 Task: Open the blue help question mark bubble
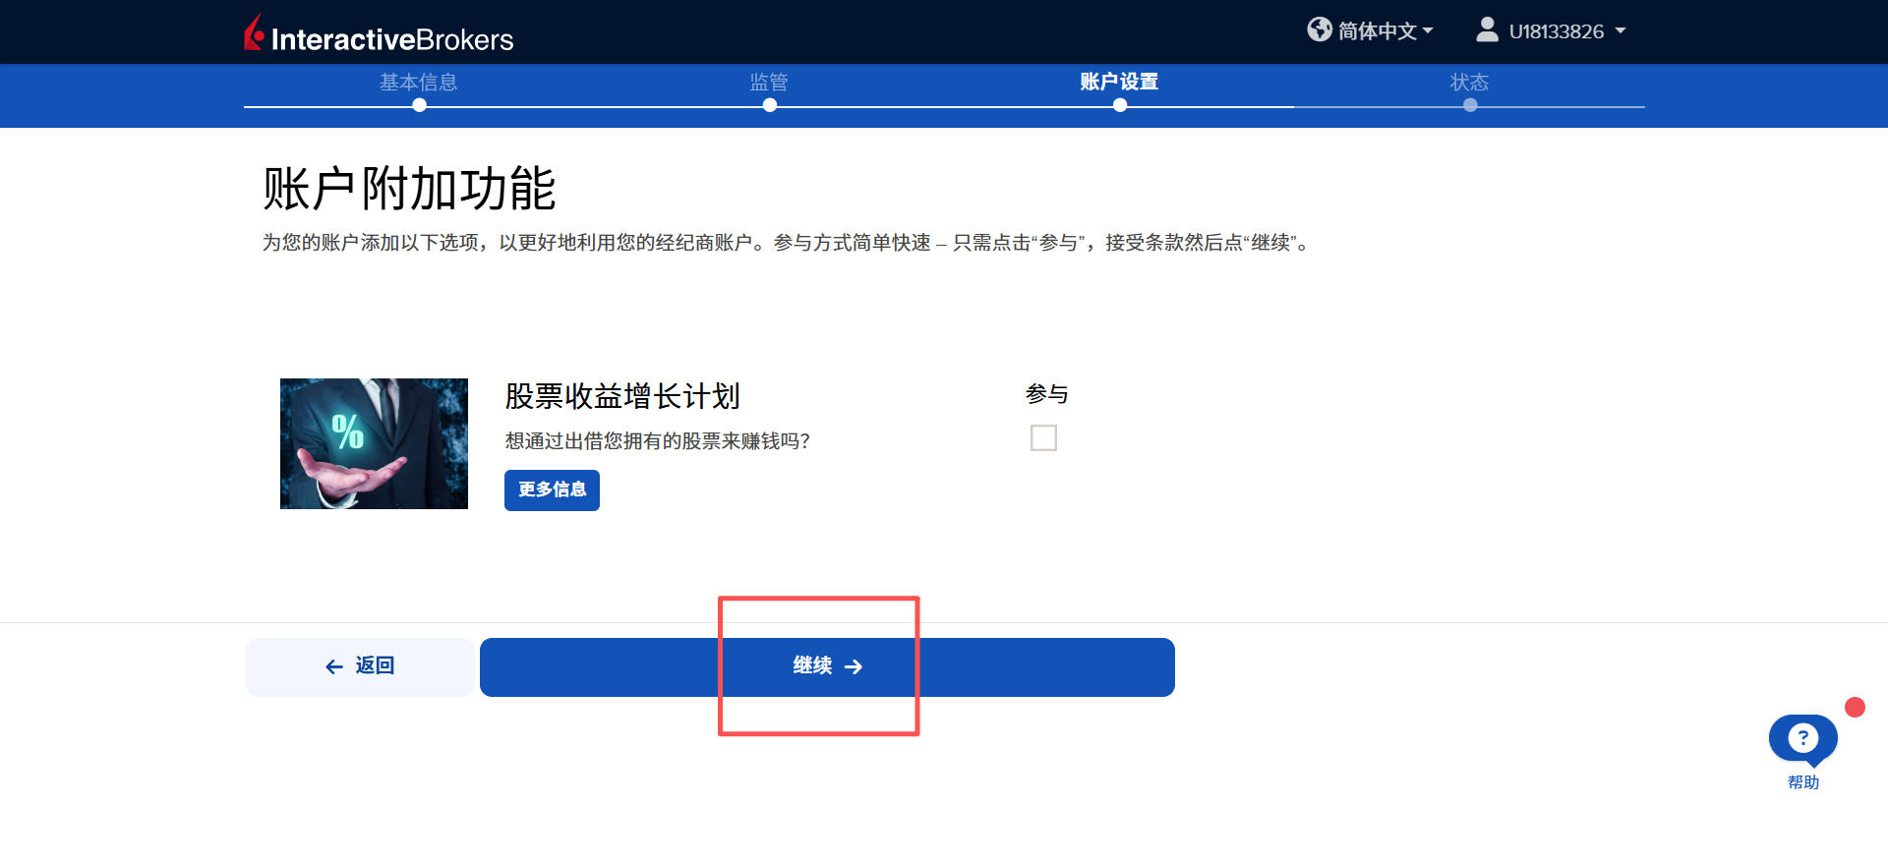click(1802, 738)
